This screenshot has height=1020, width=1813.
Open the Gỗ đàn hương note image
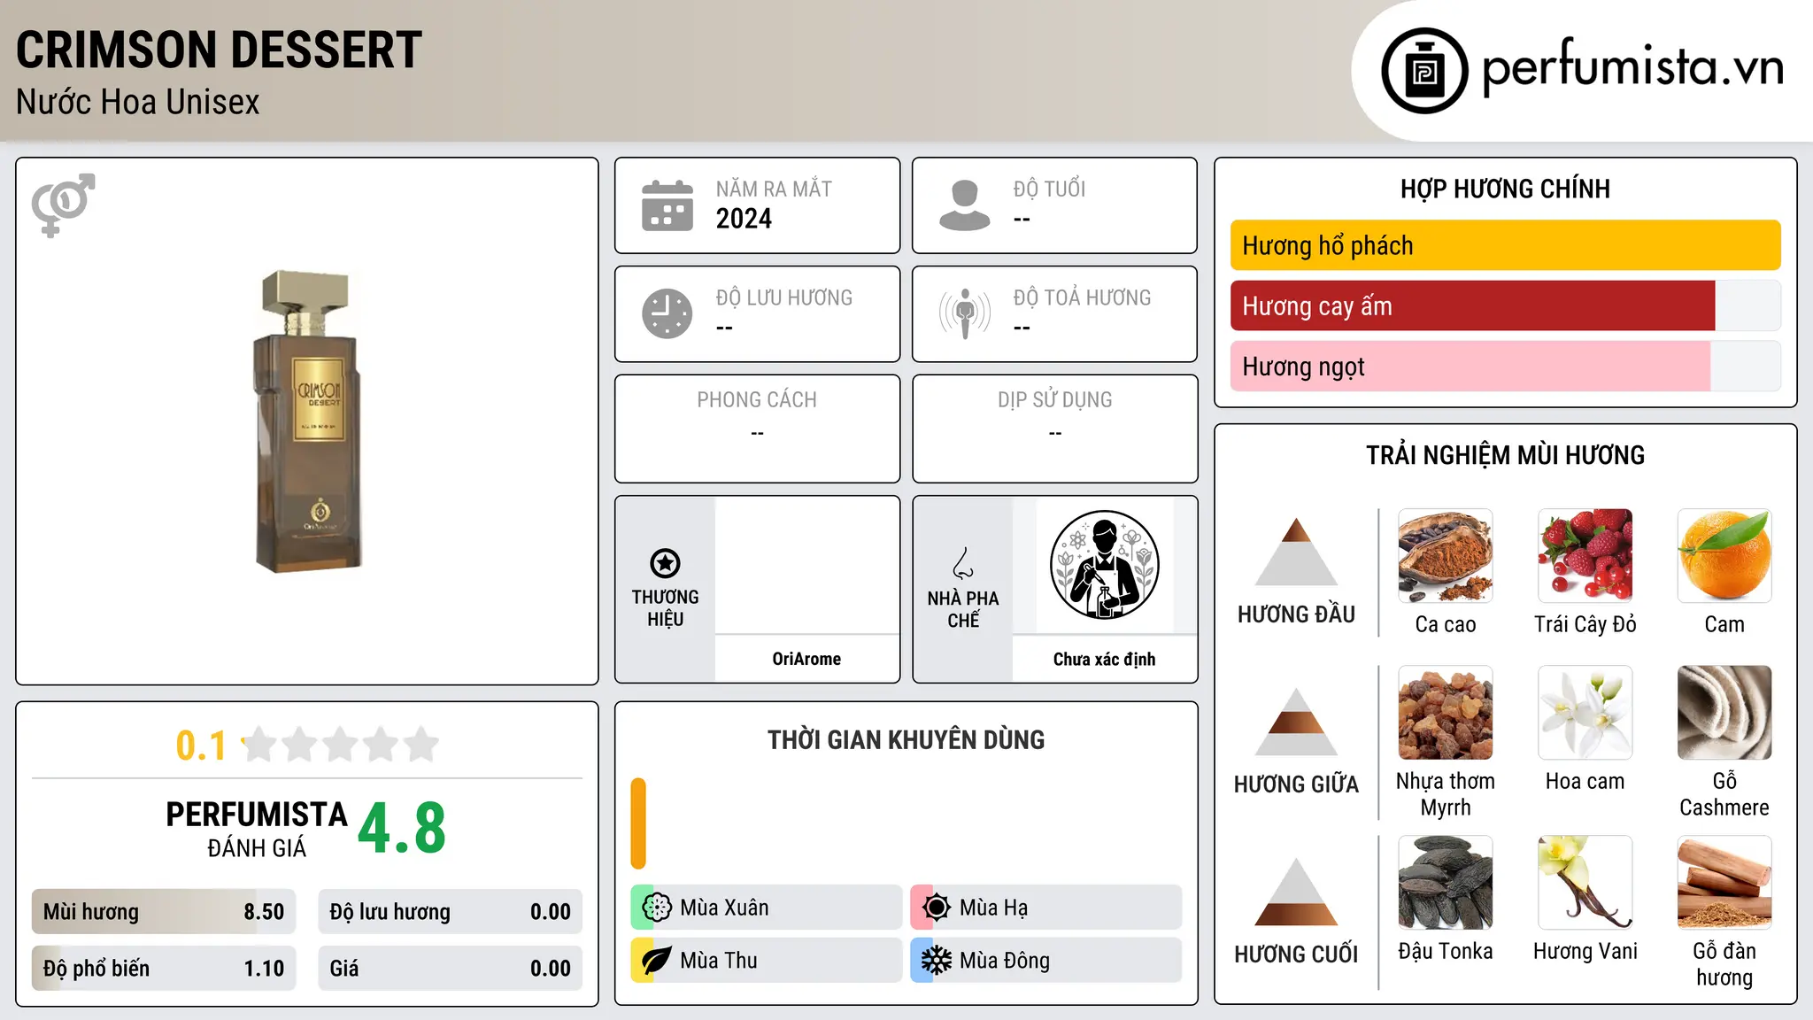pos(1724,882)
